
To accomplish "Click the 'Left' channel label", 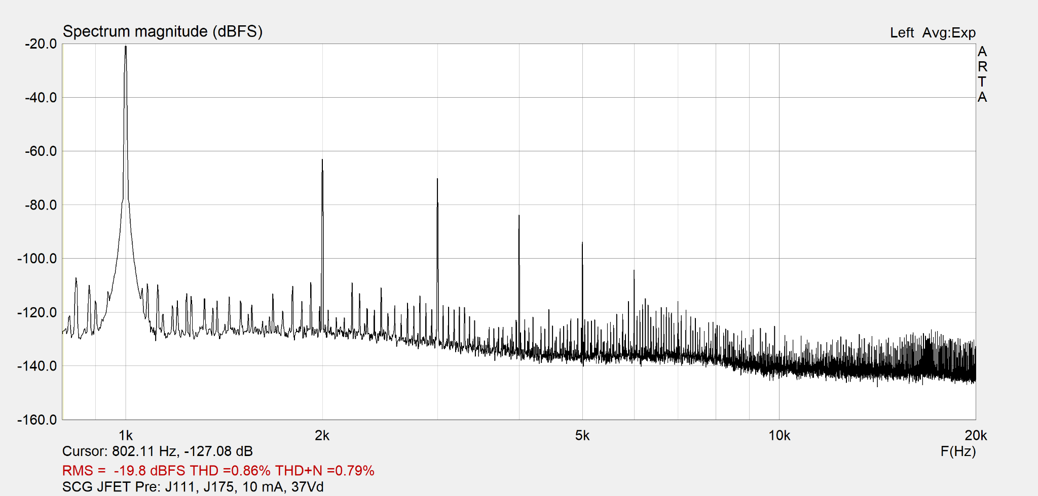I will [x=902, y=33].
